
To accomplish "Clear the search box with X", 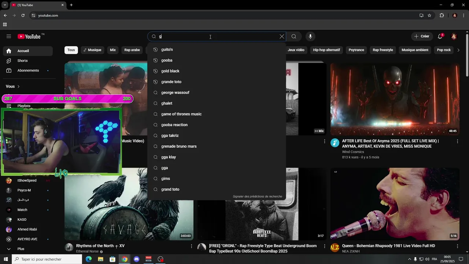I will point(282,36).
